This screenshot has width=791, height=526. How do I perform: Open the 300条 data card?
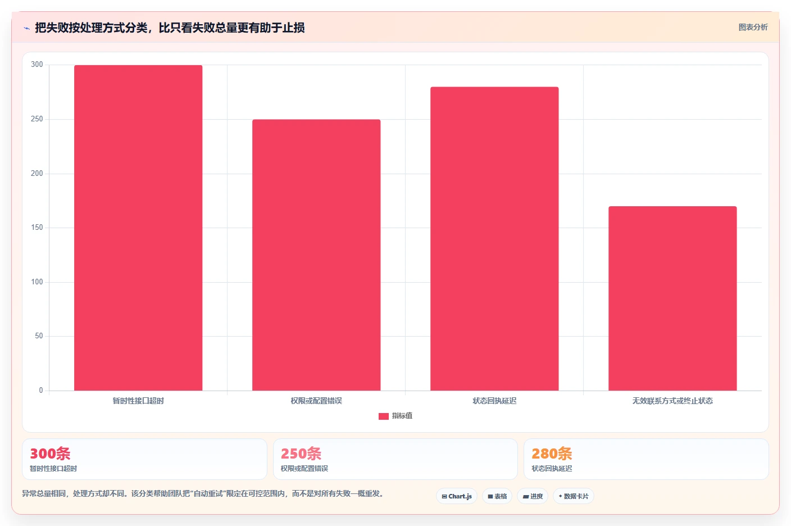(x=144, y=459)
